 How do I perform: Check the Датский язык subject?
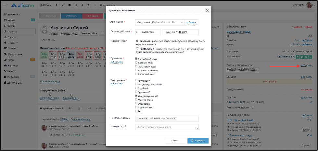[136, 63]
